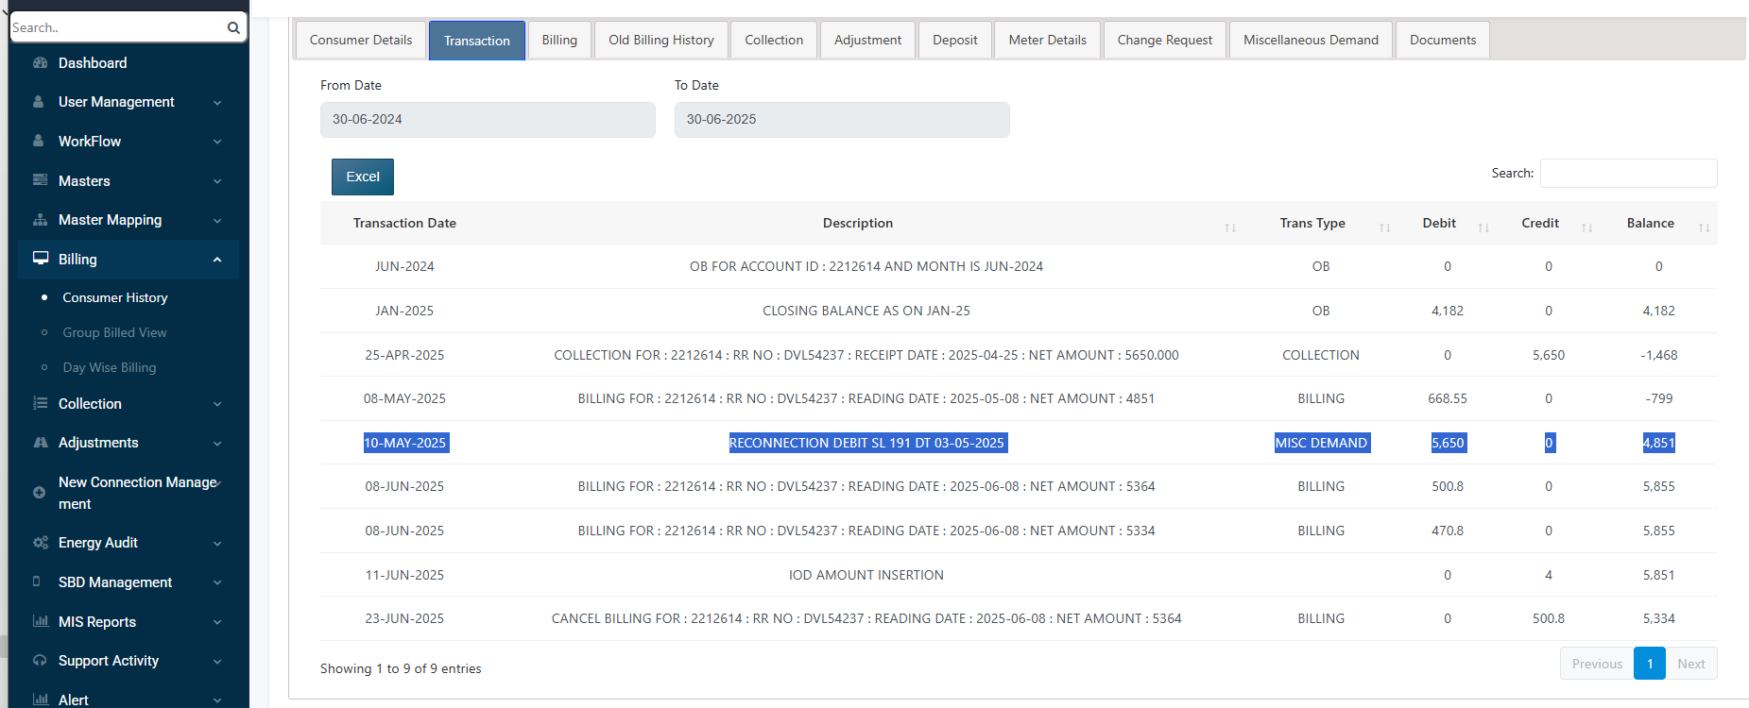
Task: Click the Masters list icon
Action: (40, 180)
